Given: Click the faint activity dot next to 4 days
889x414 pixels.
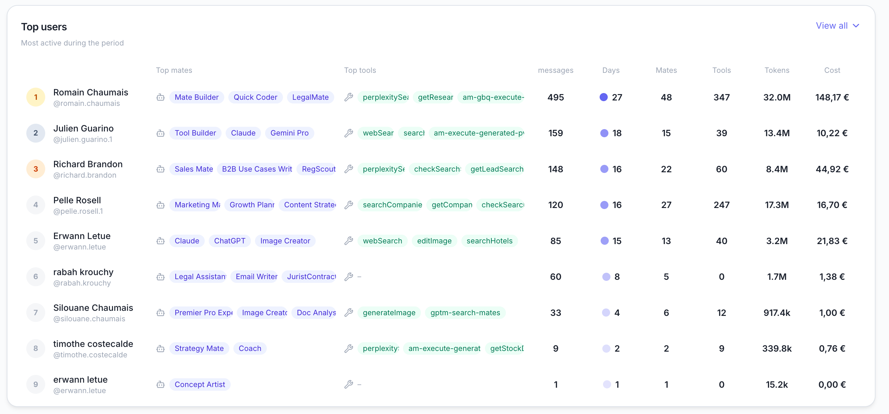Looking at the screenshot, I should (x=606, y=313).
